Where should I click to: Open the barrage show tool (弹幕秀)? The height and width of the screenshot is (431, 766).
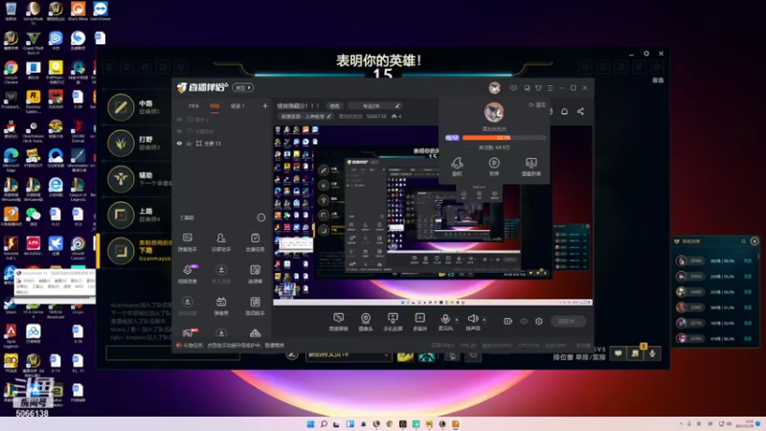[221, 306]
